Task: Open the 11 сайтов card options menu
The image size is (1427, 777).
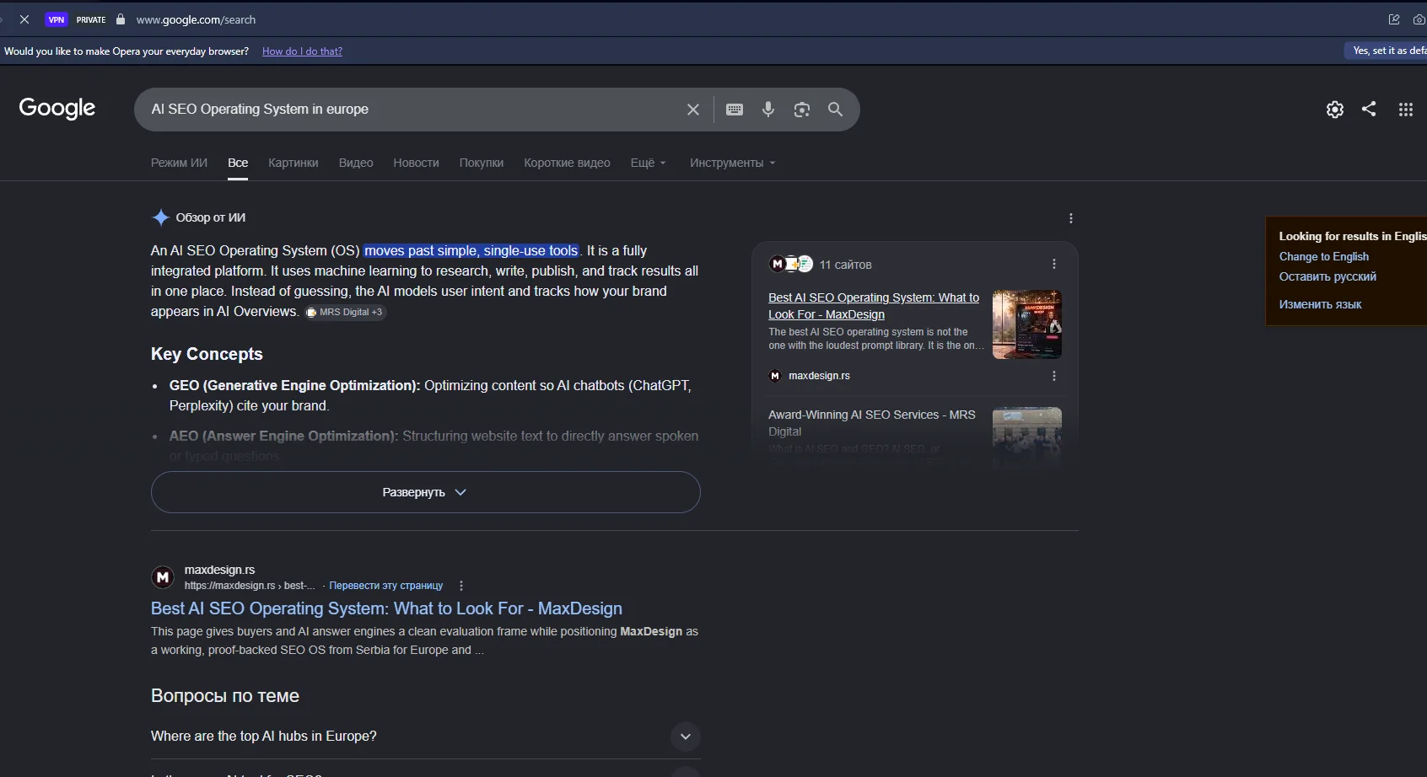Action: pos(1054,265)
